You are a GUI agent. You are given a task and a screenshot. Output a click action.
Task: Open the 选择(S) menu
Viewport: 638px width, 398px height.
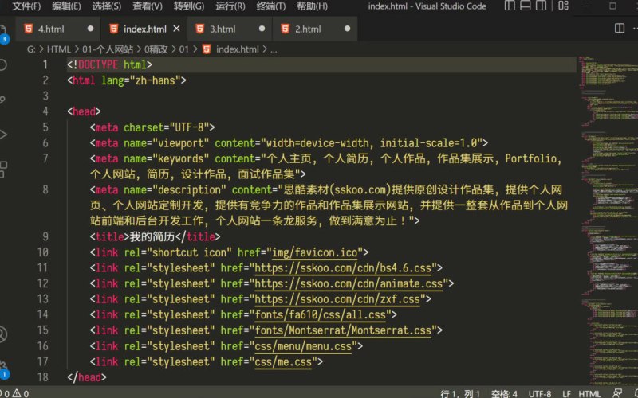pyautogui.click(x=107, y=6)
